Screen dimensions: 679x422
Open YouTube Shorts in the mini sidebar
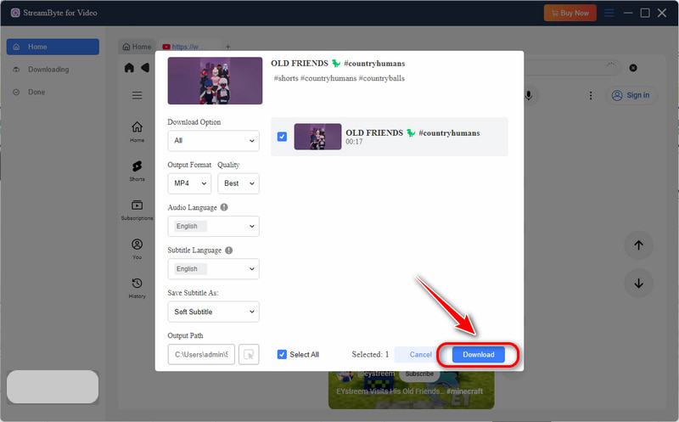pos(137,171)
